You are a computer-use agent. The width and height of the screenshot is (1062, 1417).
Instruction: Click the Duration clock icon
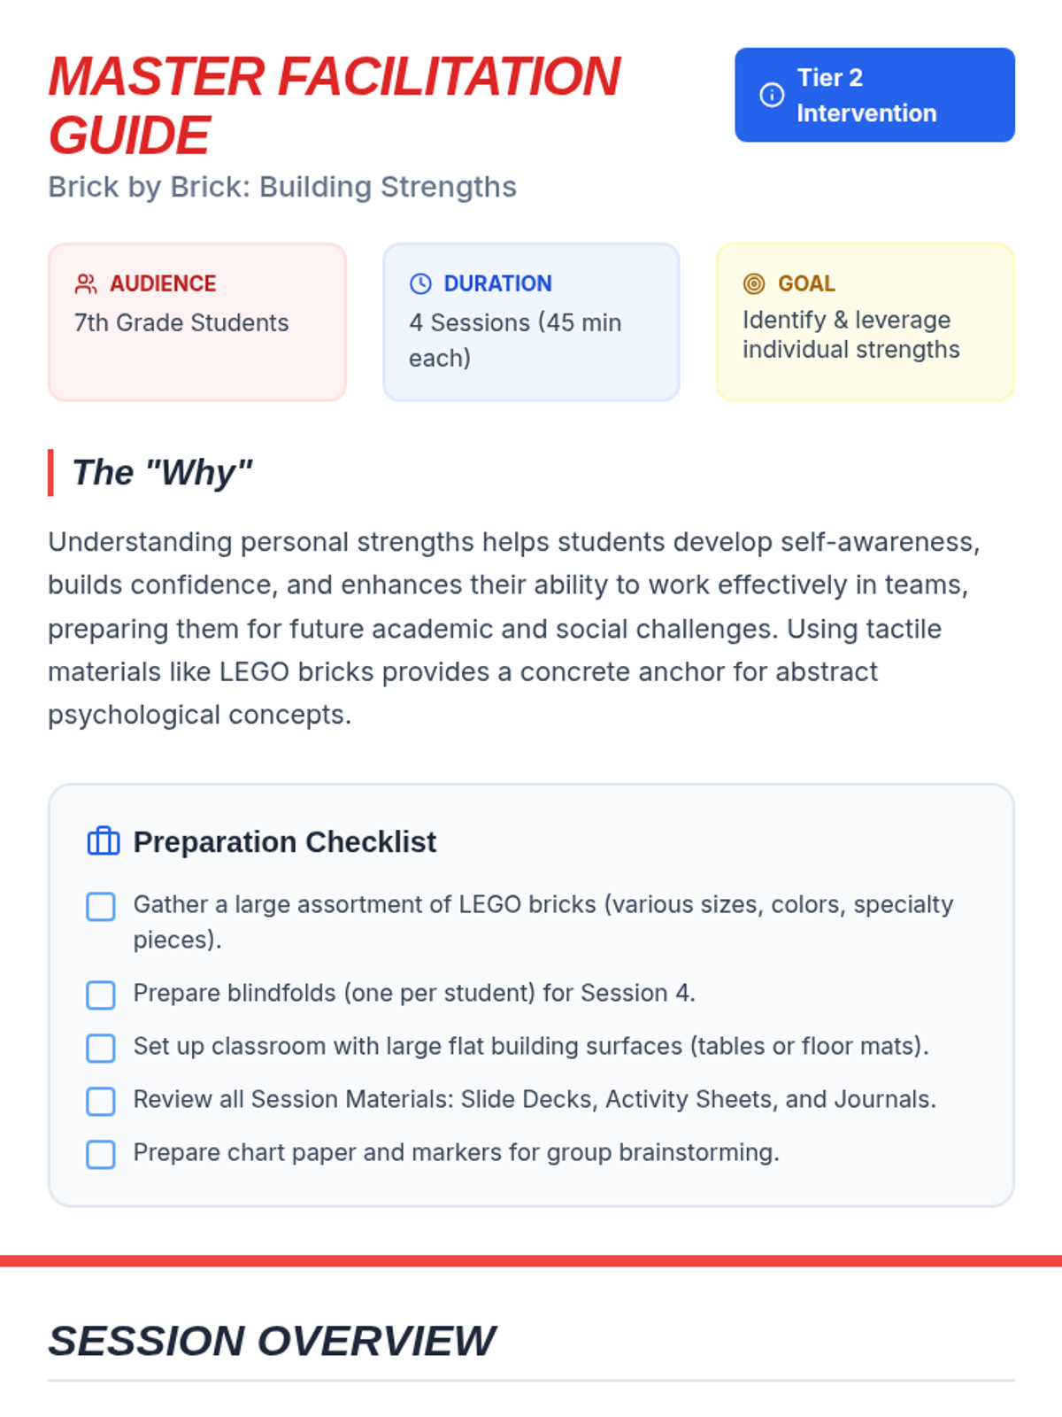coord(420,283)
